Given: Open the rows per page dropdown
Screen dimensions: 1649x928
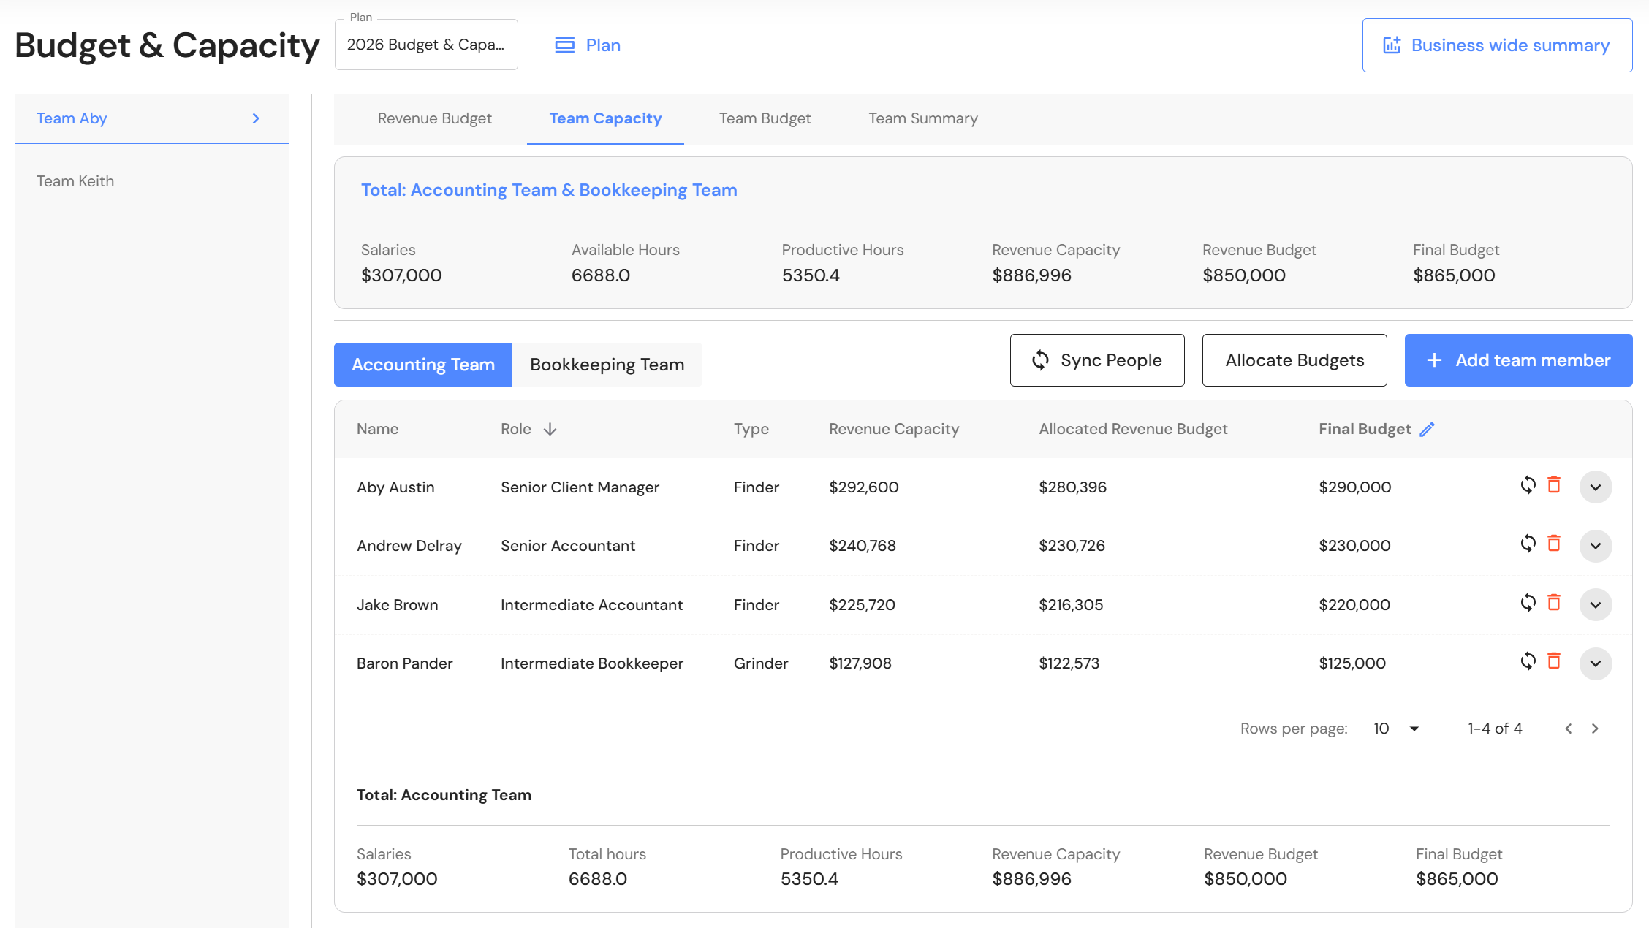Looking at the screenshot, I should (x=1396, y=729).
